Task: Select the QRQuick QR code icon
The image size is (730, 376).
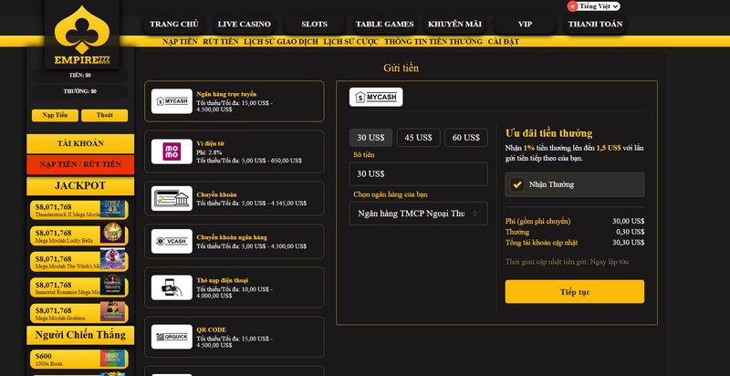Action: (171, 336)
